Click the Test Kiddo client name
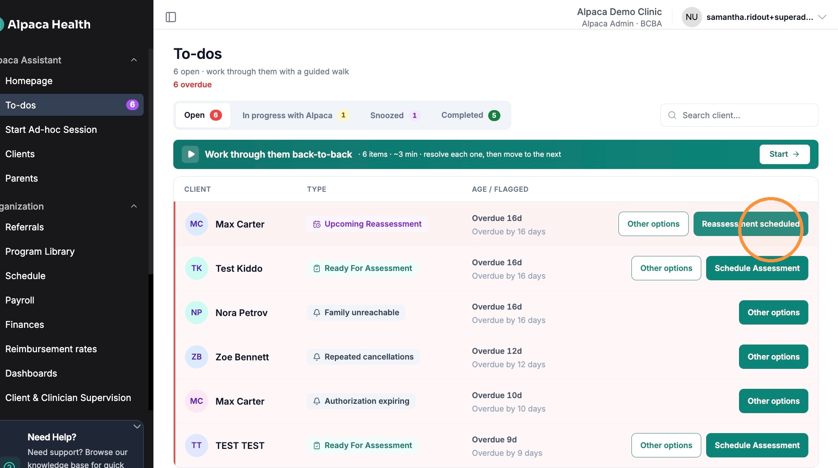The width and height of the screenshot is (838, 468). point(239,269)
